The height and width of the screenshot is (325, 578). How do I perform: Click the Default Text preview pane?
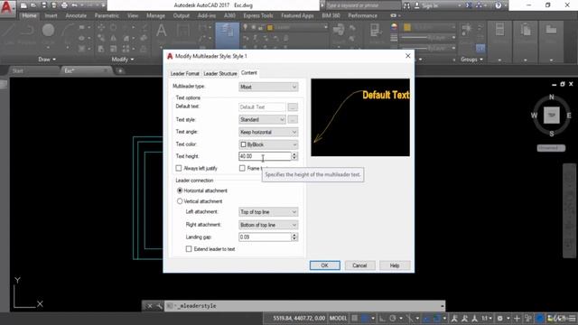[x=360, y=117]
